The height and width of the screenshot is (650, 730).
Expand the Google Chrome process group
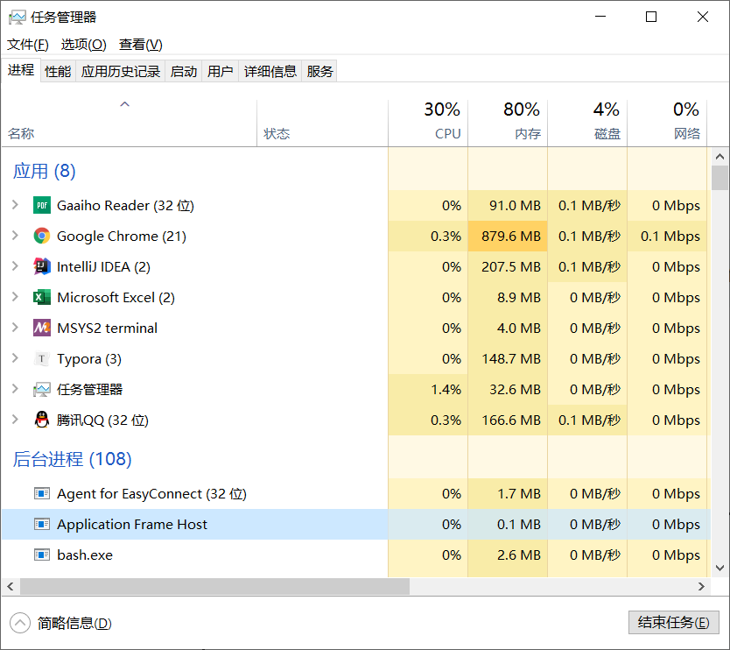tap(15, 236)
